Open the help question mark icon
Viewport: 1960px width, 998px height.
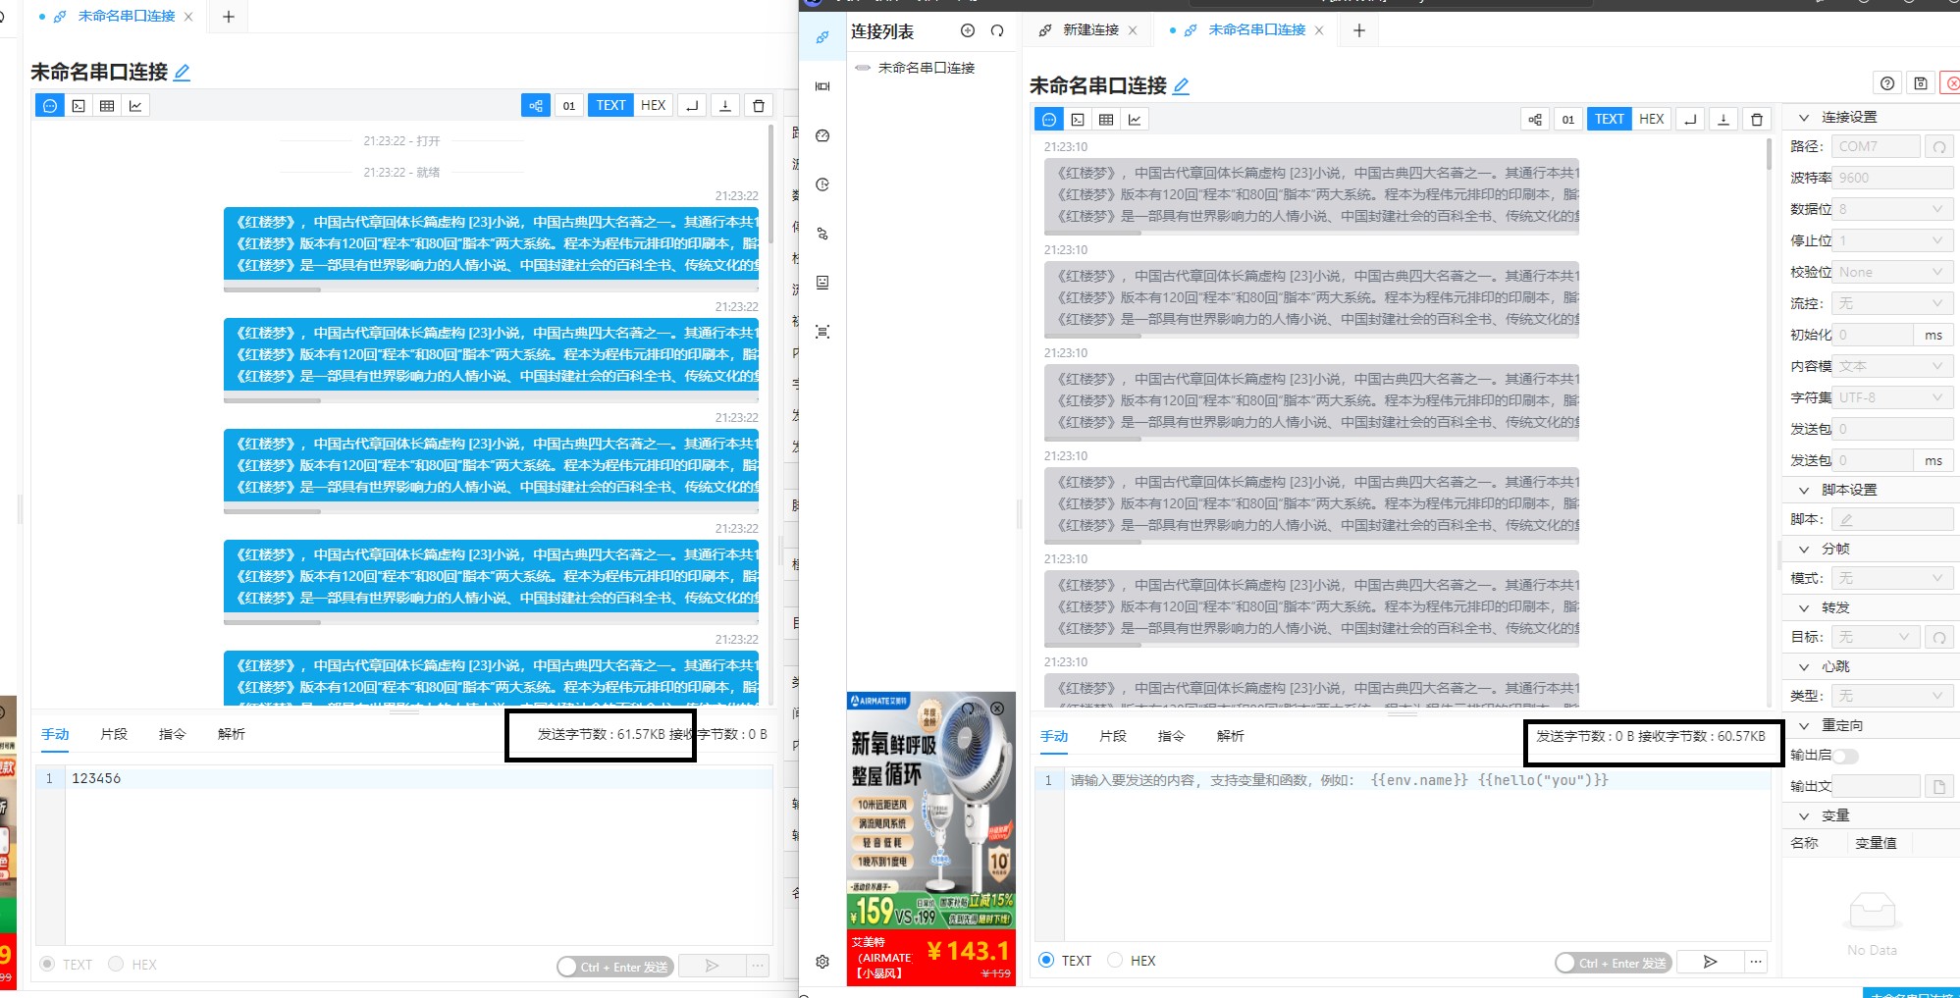click(x=1887, y=83)
